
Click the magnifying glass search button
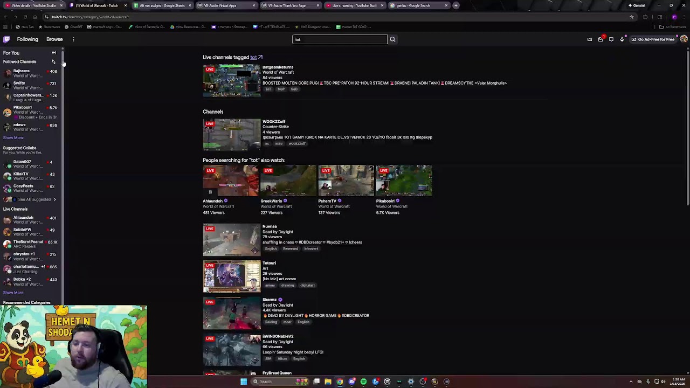coord(392,39)
